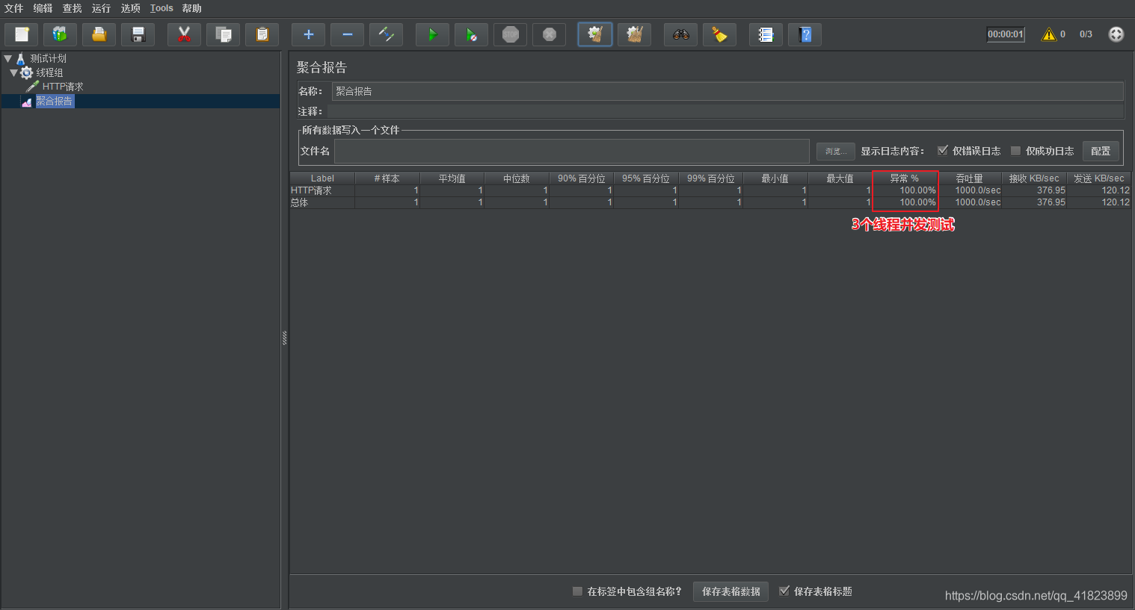This screenshot has width=1135, height=610.
Task: Sort by 接收 KB/sec column header
Action: pos(1034,178)
